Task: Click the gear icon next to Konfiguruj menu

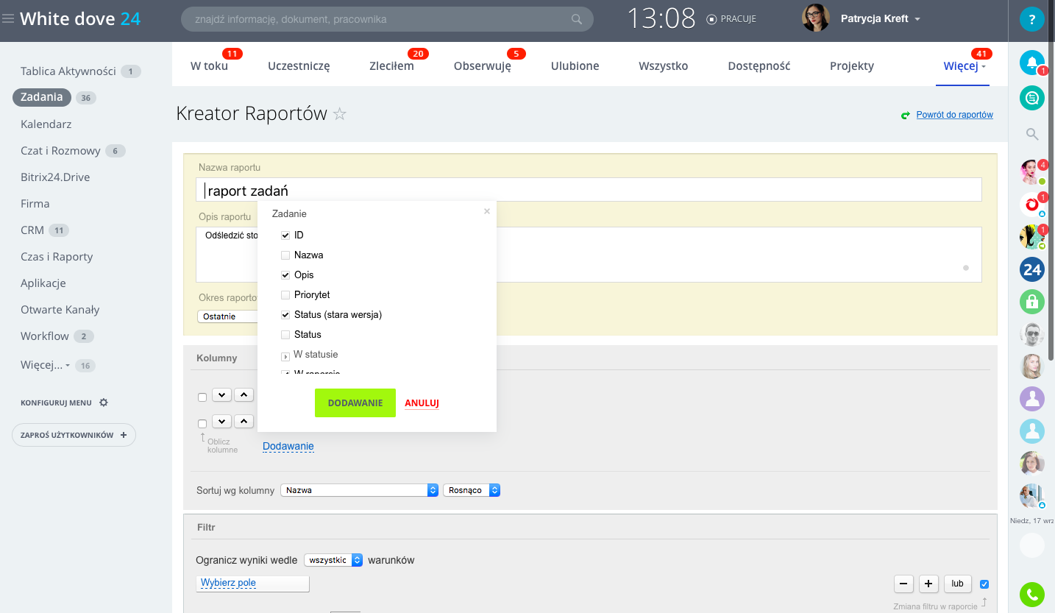Action: (104, 403)
